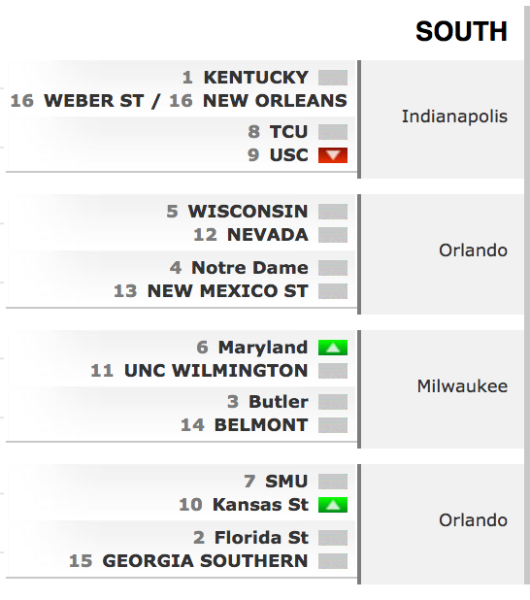Open the Weber St team entry
This screenshot has height=600, width=530.
94,101
